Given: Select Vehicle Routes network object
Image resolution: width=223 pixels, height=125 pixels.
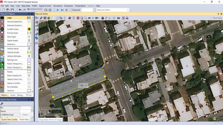Looking at the screenshot, I should pyautogui.click(x=13, y=52).
